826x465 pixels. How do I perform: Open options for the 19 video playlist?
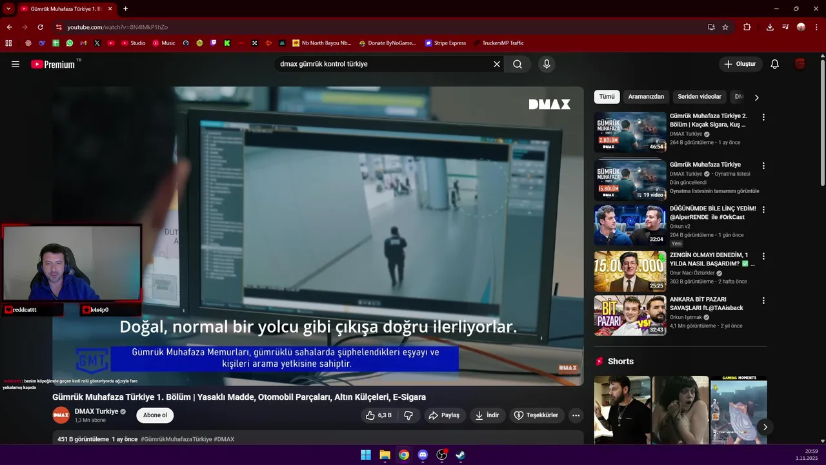[x=763, y=166]
